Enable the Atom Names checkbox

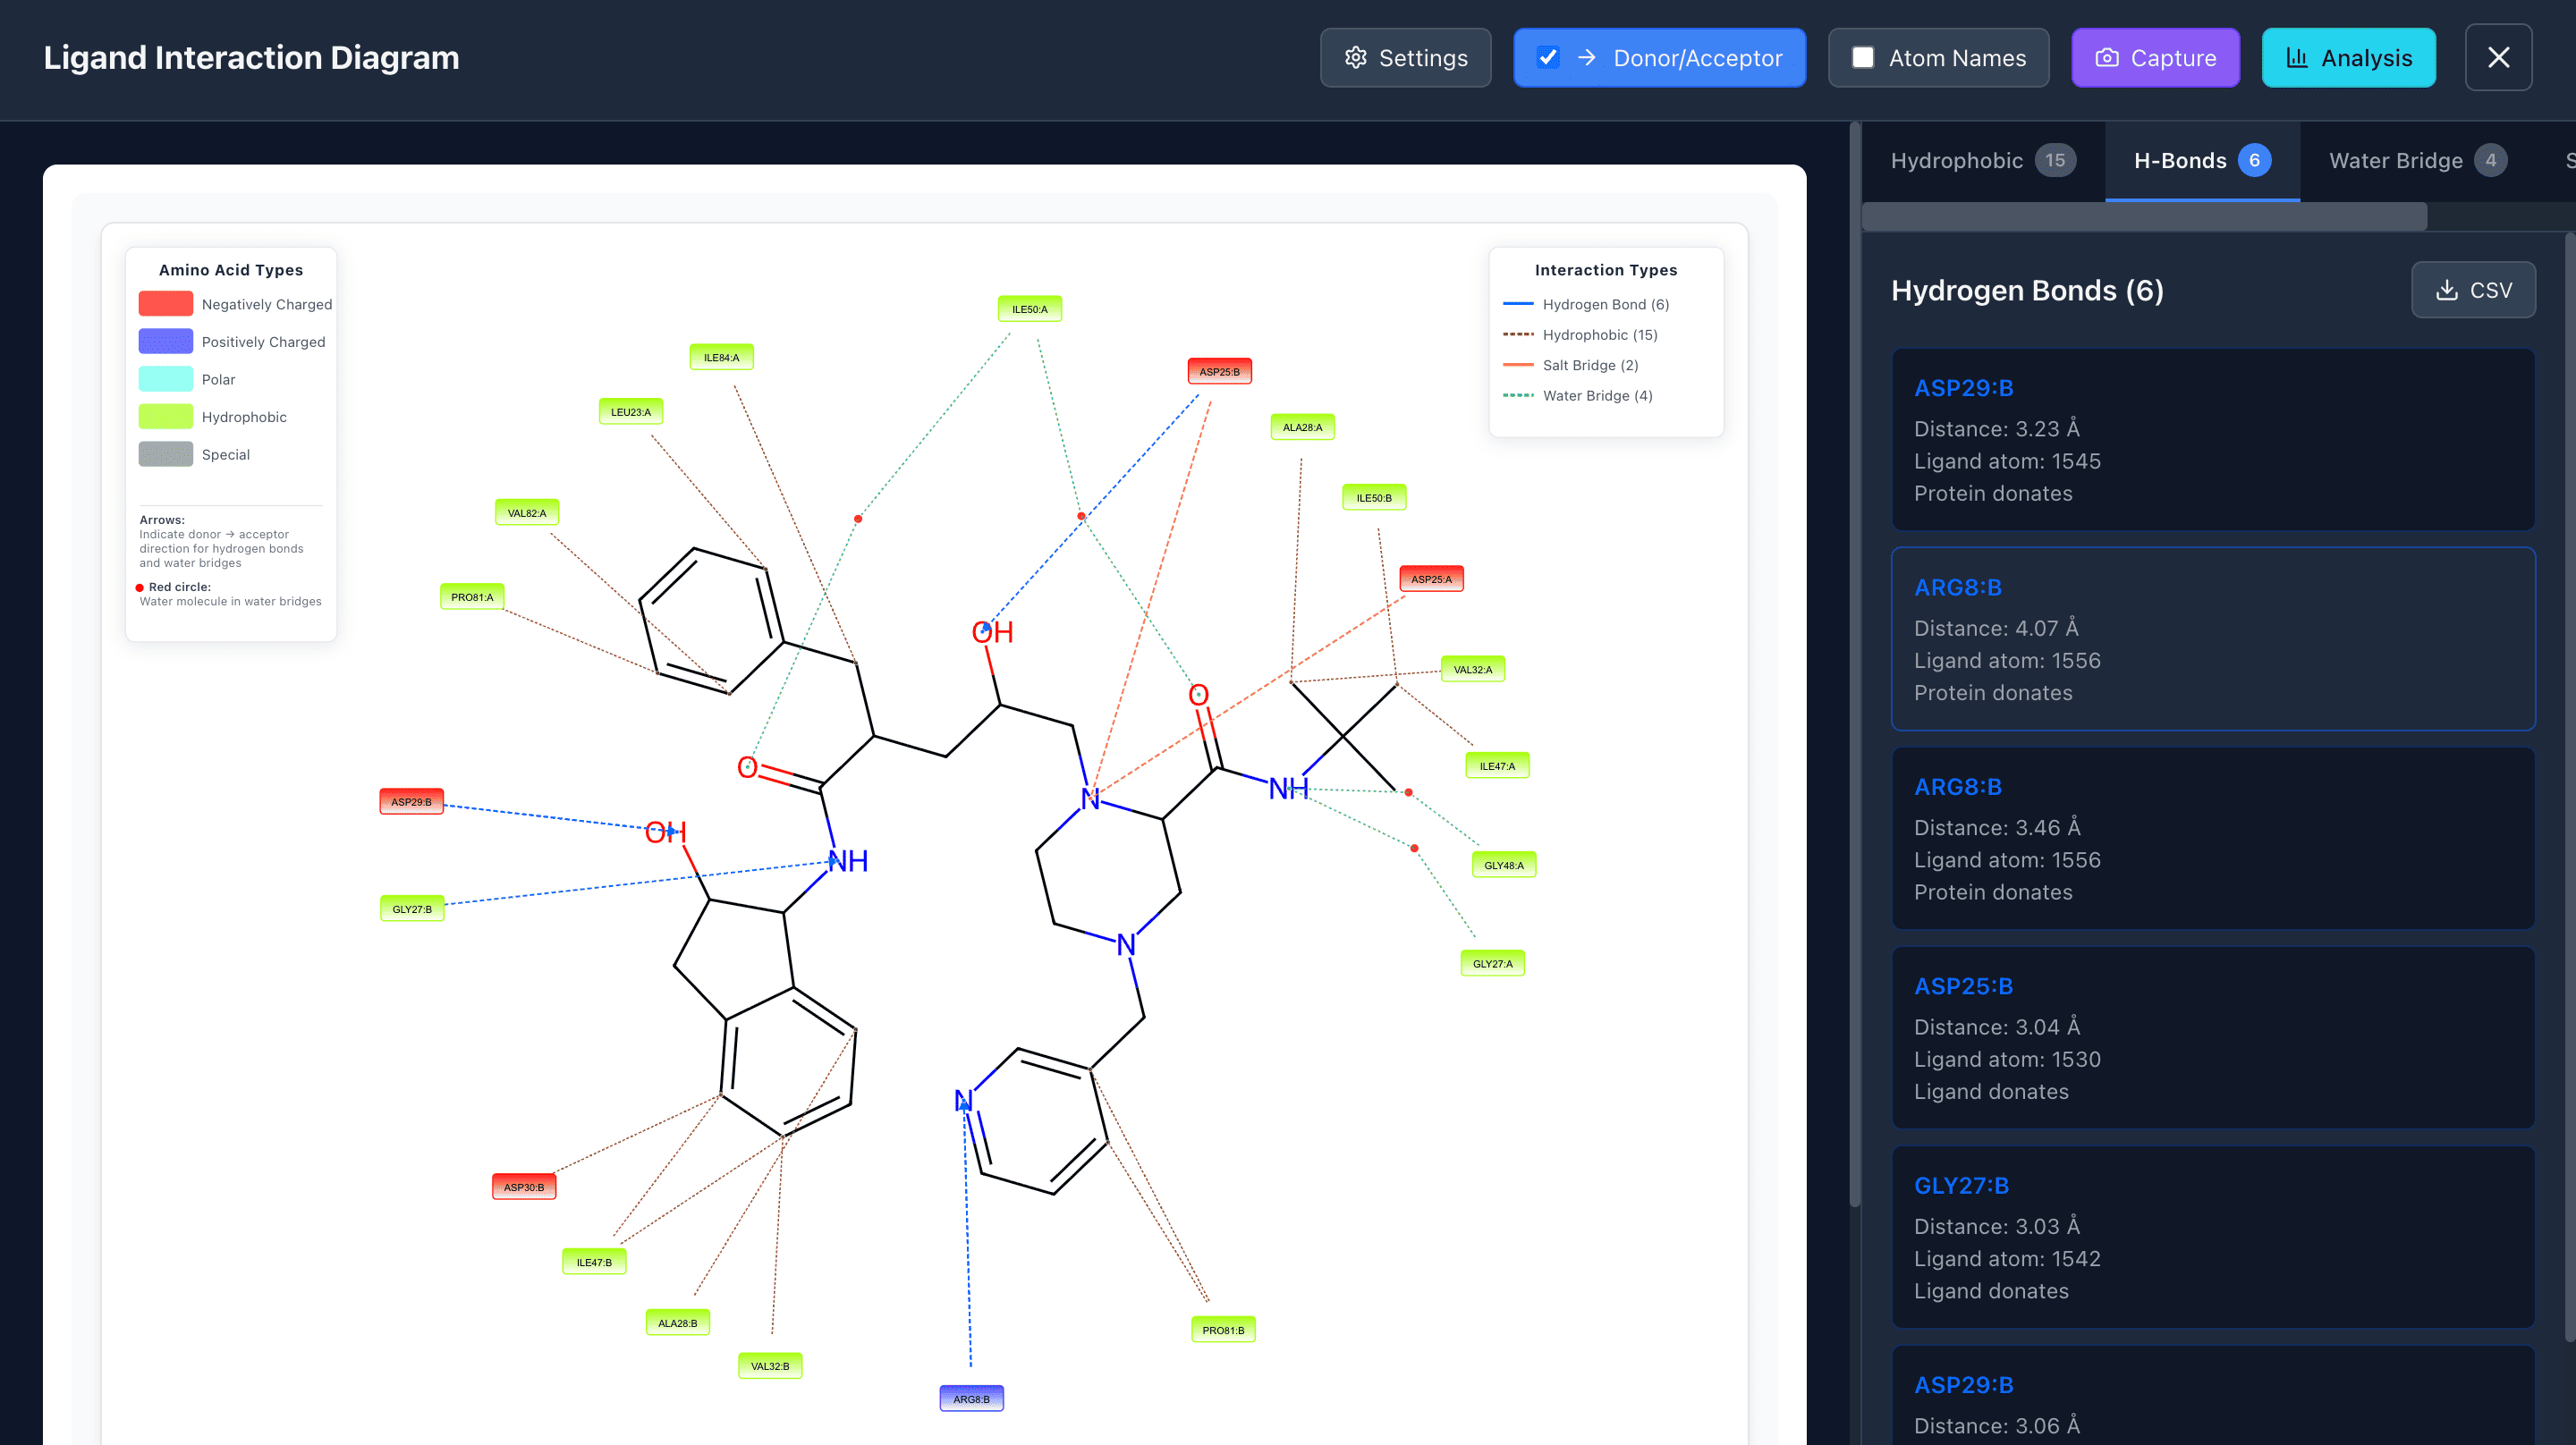tap(1862, 57)
